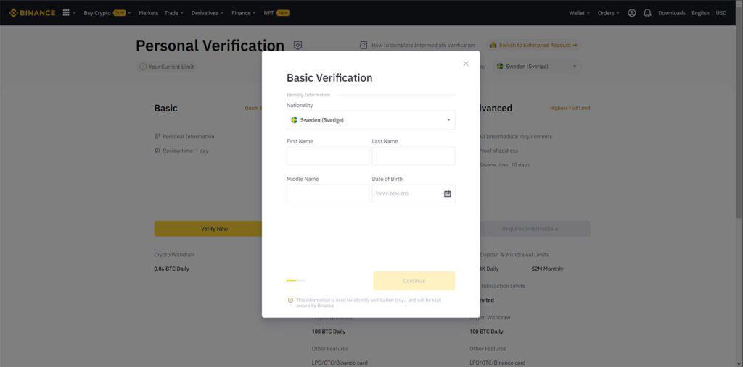This screenshot has width=743, height=367.
Task: Open the Derivatives menu
Action: (x=208, y=13)
